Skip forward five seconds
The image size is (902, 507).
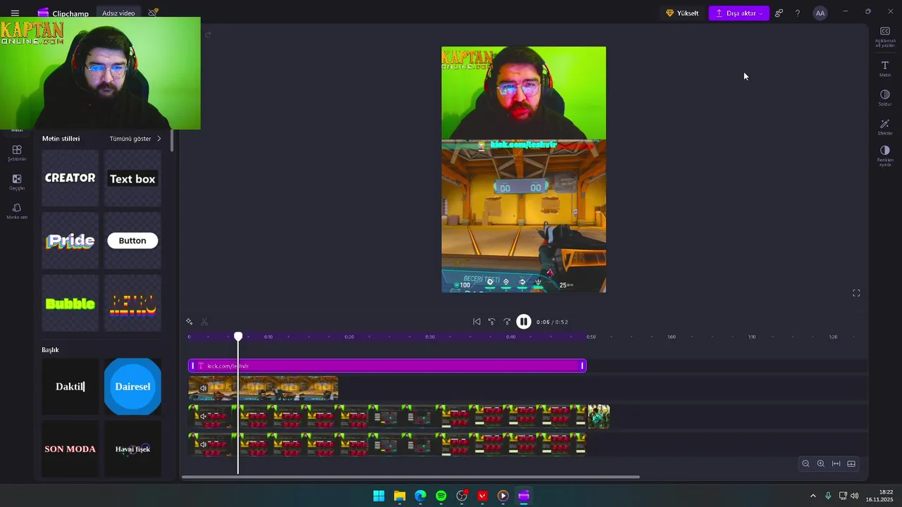pos(507,322)
